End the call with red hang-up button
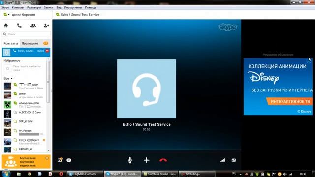Screen dimensions: 315x177 pos(163,160)
